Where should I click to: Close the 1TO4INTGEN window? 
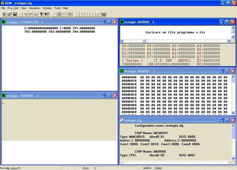pyautogui.click(x=114, y=22)
